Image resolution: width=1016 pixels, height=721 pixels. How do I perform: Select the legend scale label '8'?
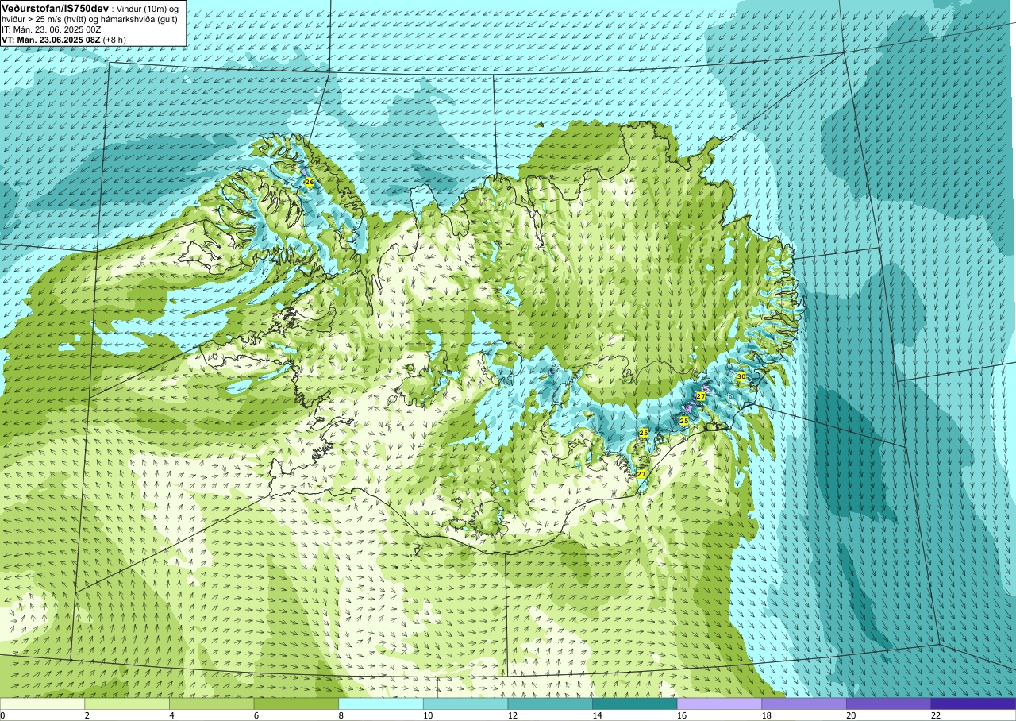click(341, 715)
